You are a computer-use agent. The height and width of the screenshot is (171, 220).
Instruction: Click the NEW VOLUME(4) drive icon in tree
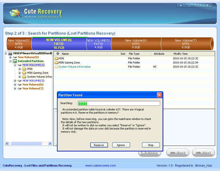coord(19,65)
